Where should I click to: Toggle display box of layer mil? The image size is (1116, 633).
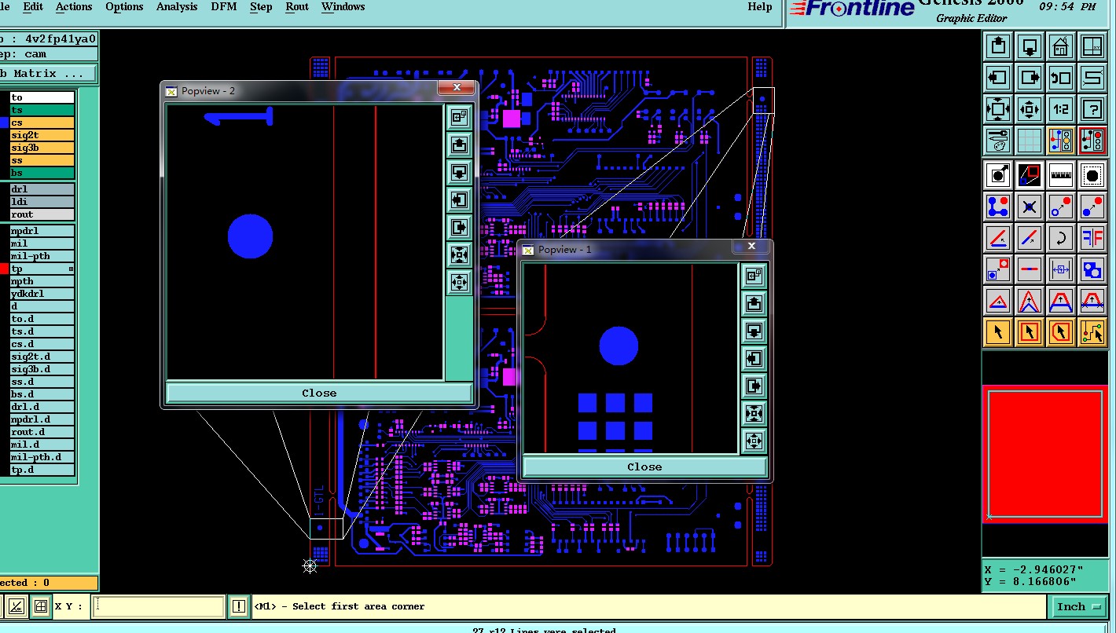tap(4, 243)
